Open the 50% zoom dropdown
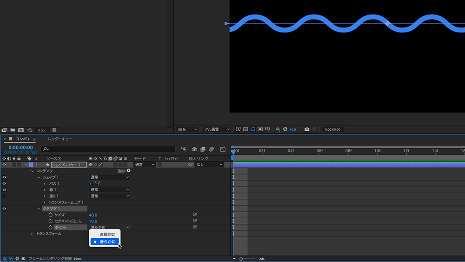The width and height of the screenshot is (465, 262). [x=188, y=129]
